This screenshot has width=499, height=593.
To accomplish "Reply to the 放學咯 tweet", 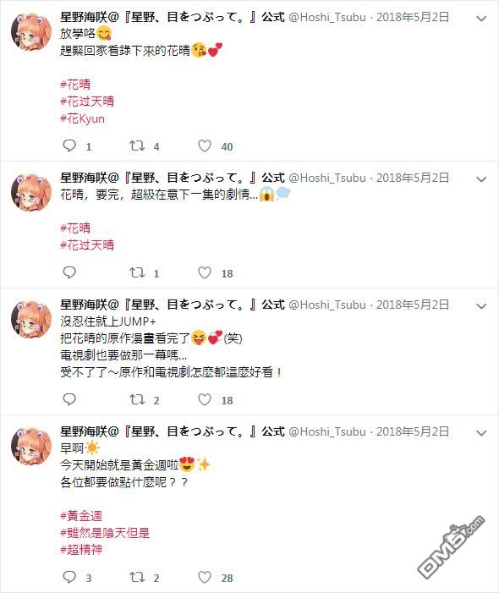I will pyautogui.click(x=69, y=146).
